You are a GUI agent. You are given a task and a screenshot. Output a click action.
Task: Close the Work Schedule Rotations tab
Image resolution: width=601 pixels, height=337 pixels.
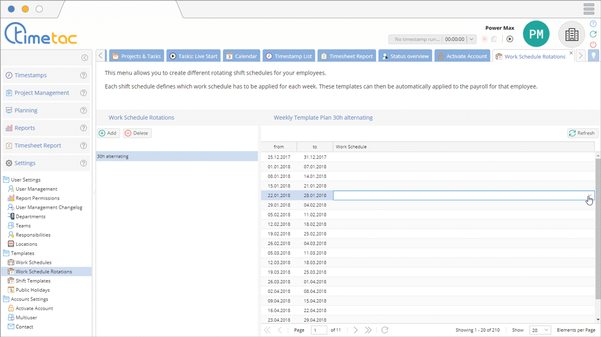point(571,53)
